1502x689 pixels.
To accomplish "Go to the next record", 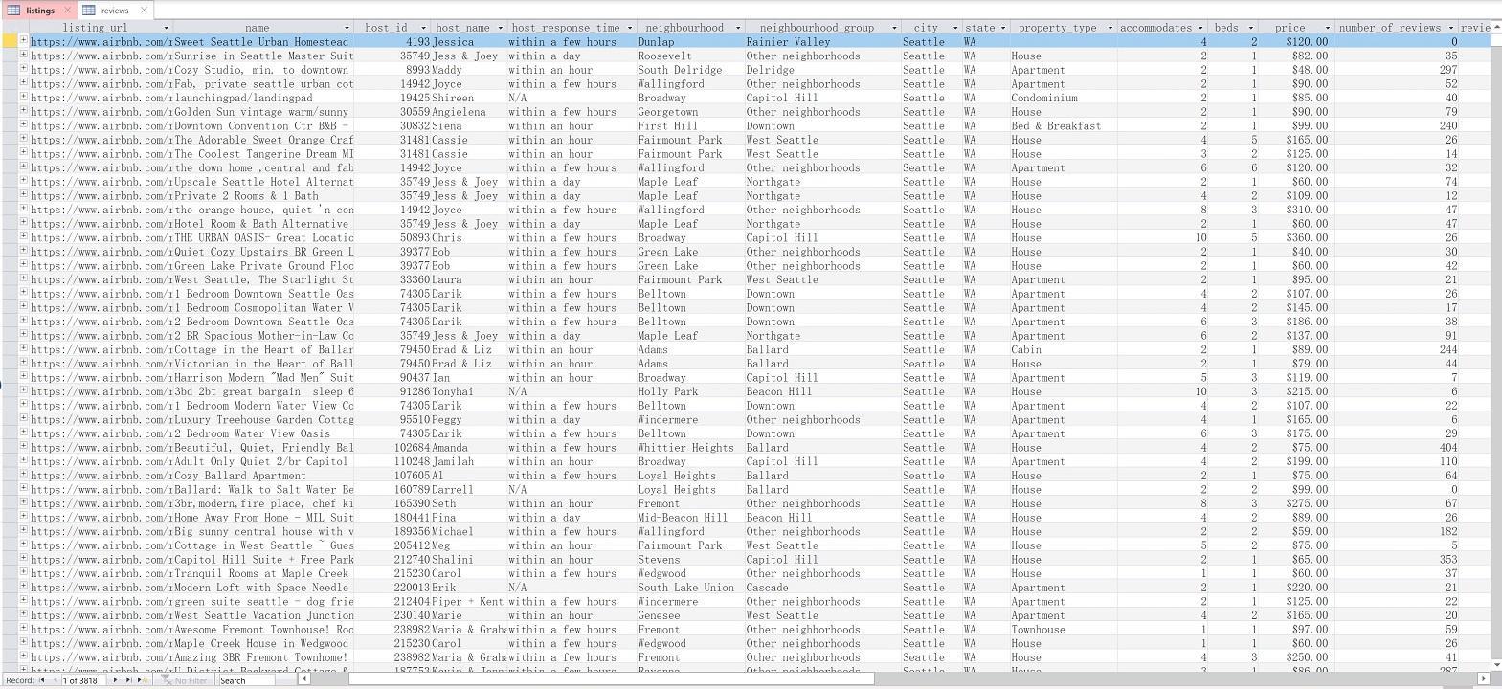I will pyautogui.click(x=116, y=680).
